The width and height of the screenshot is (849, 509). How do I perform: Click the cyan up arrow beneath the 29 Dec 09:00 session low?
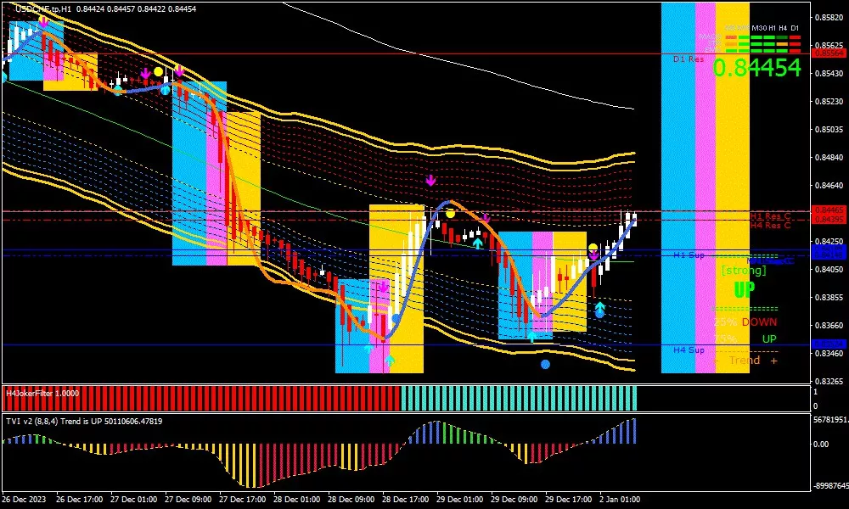(532, 337)
